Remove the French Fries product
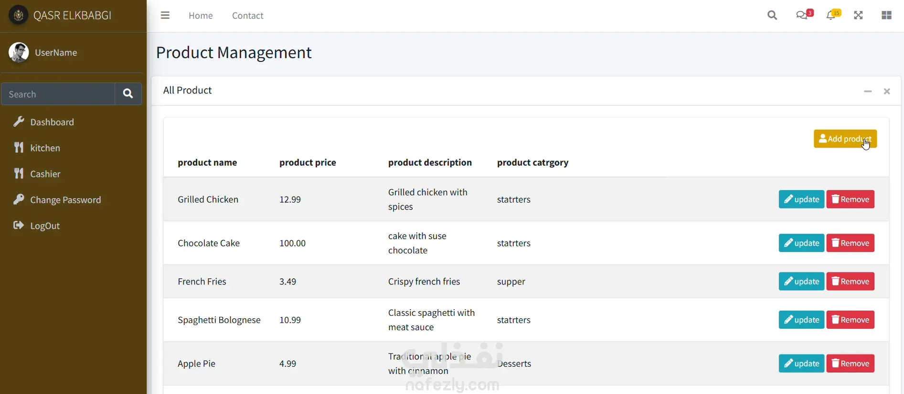The image size is (904, 394). point(850,282)
